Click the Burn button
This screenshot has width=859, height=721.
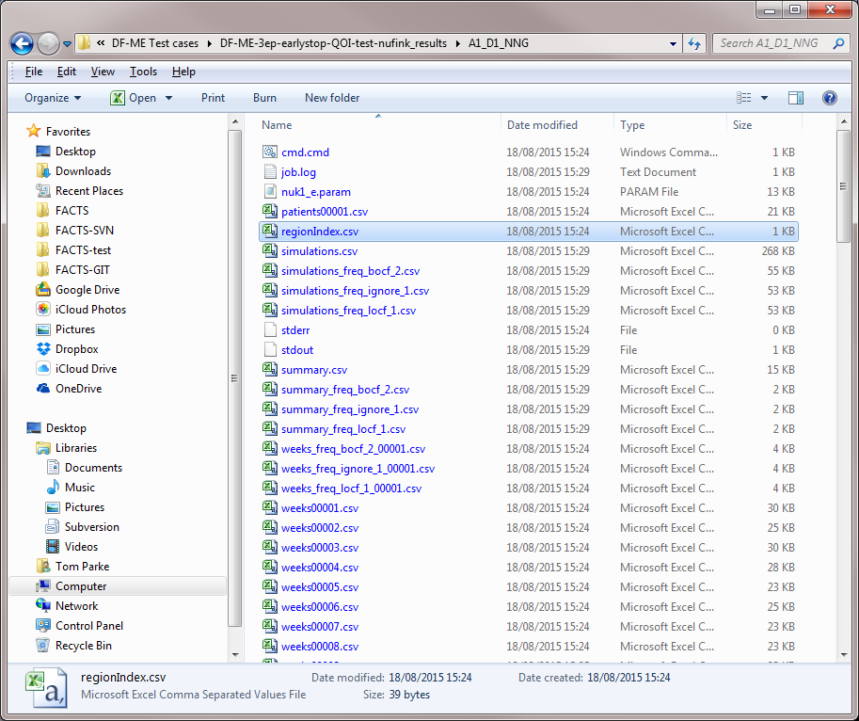coord(264,98)
